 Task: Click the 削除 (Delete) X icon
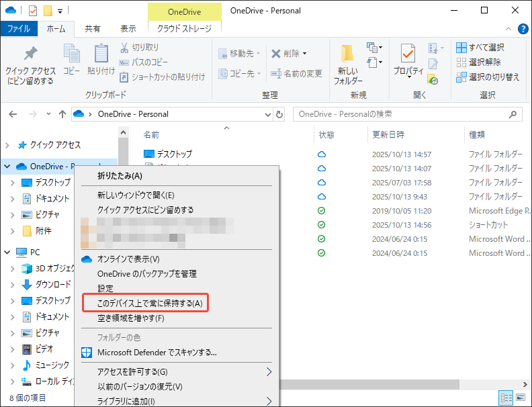click(x=276, y=54)
